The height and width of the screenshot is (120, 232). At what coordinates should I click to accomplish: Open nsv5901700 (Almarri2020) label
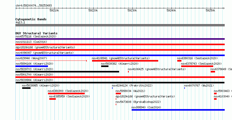34,75
